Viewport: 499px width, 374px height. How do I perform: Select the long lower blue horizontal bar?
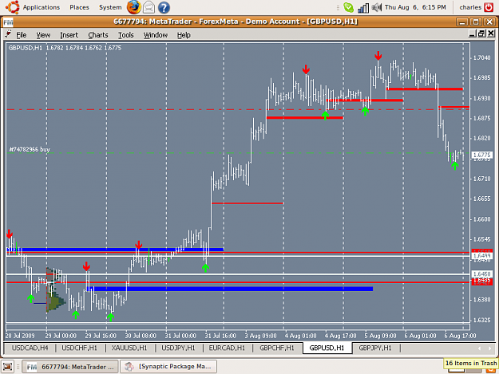pos(230,289)
